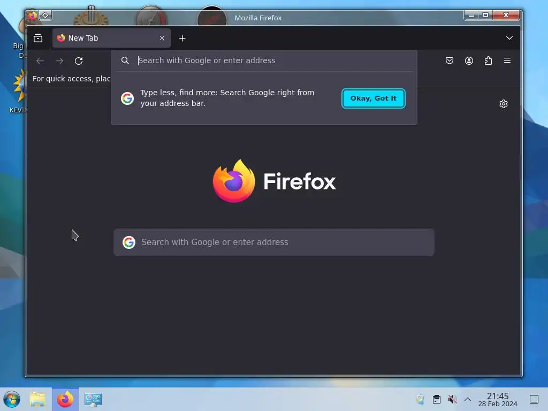Open the application hamburger menu
This screenshot has width=548, height=411.
[507, 60]
